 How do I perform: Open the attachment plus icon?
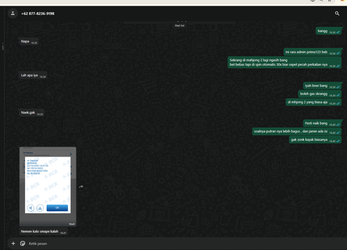tap(13, 243)
